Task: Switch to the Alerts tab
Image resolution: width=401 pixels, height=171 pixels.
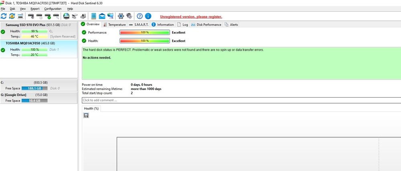Action: click(231, 24)
